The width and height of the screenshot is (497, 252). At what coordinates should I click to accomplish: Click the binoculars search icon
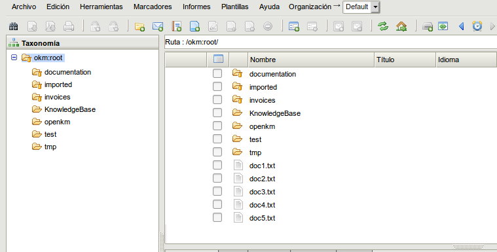13,26
